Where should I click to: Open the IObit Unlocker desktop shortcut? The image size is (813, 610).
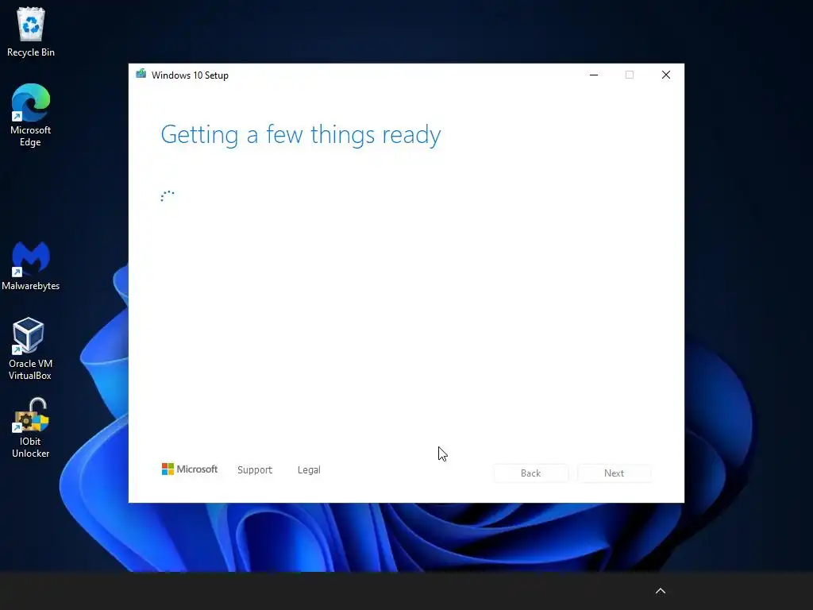pyautogui.click(x=31, y=427)
